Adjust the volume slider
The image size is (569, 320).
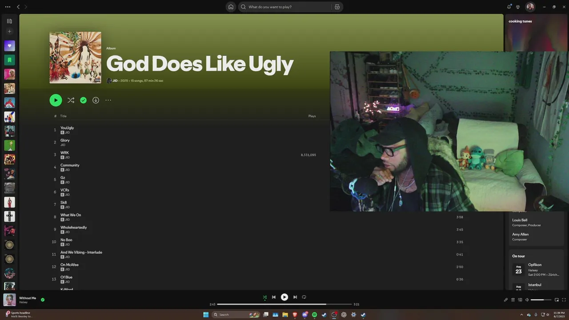pos(541,300)
